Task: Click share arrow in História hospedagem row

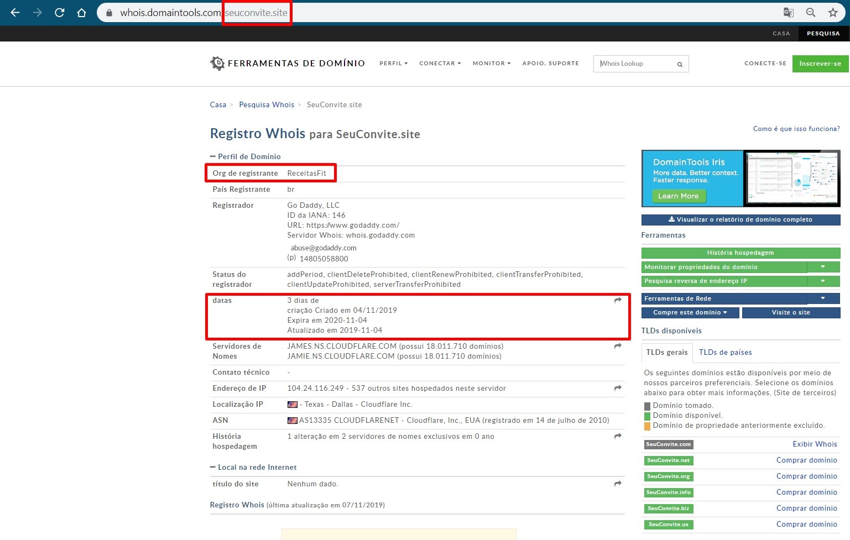Action: tap(618, 436)
